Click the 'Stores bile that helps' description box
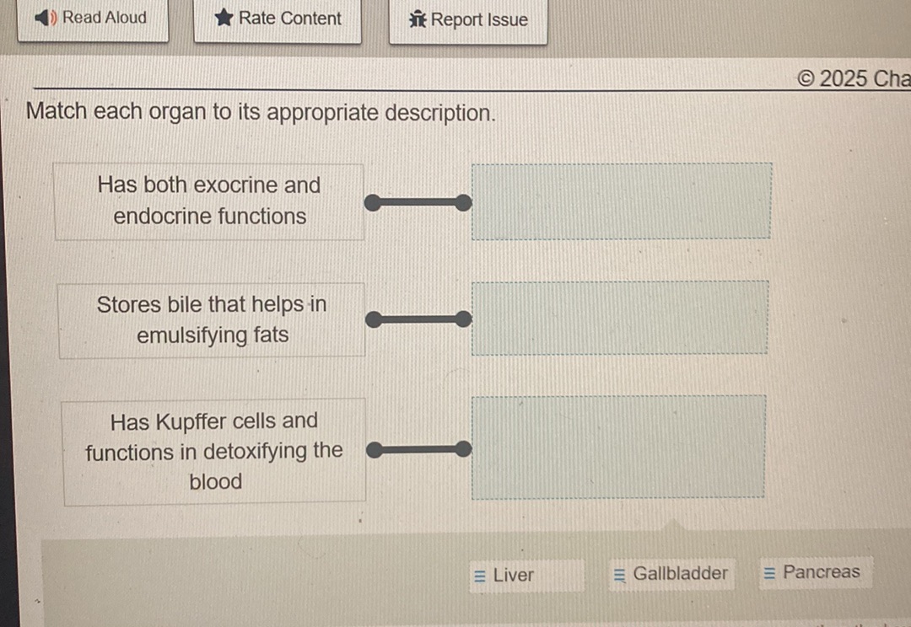This screenshot has width=911, height=627. (212, 320)
